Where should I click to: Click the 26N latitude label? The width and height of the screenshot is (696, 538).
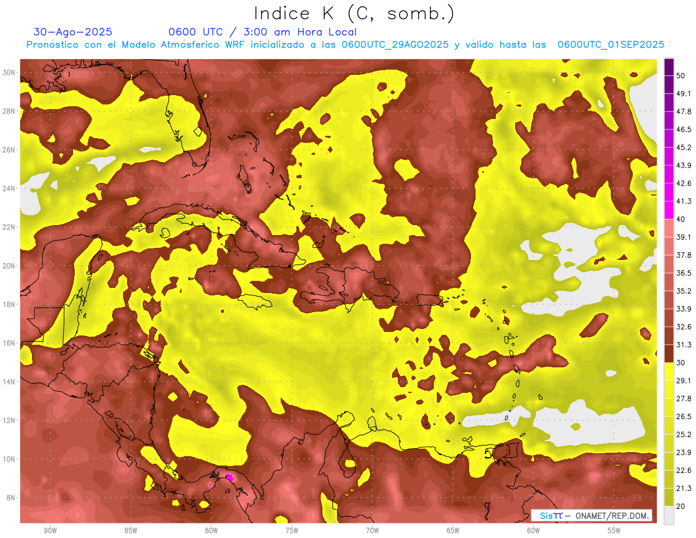click(x=10, y=150)
